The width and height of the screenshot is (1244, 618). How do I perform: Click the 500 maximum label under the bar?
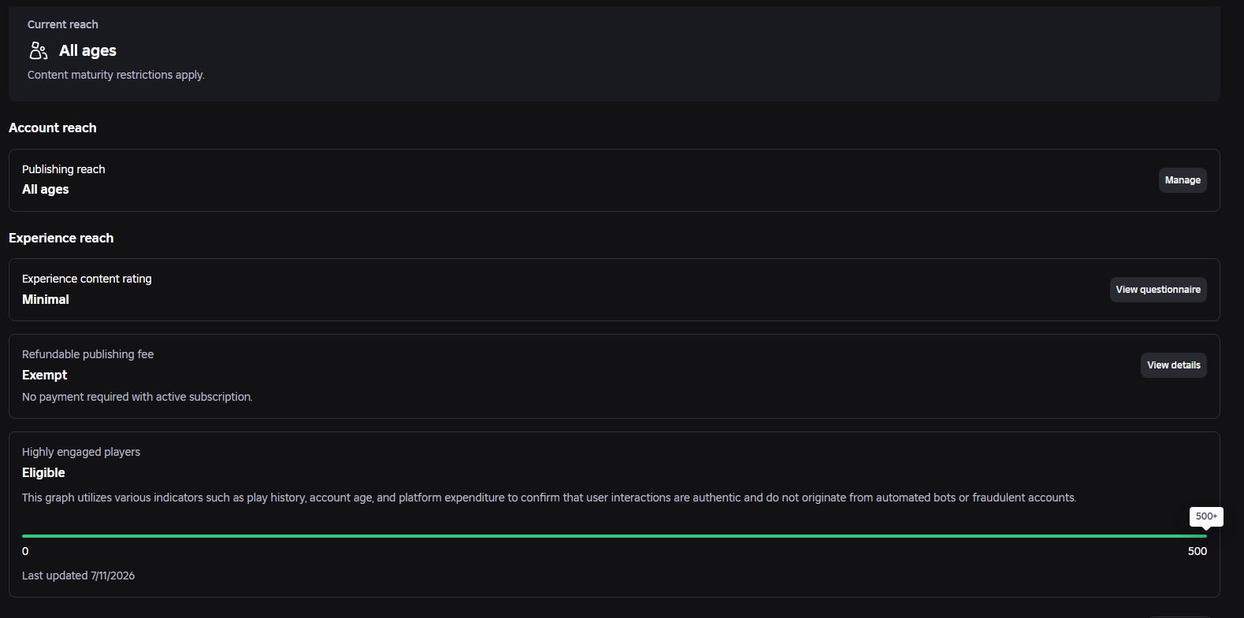1198,551
